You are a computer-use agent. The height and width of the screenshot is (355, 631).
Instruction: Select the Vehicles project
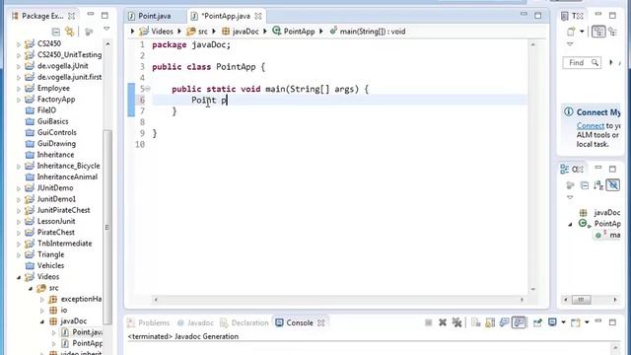[x=50, y=265]
